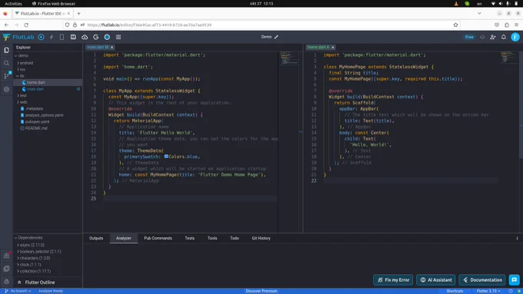This screenshot has width=523, height=294.
Task: Open the Explorer files sidebar icon
Action: tap(6, 50)
